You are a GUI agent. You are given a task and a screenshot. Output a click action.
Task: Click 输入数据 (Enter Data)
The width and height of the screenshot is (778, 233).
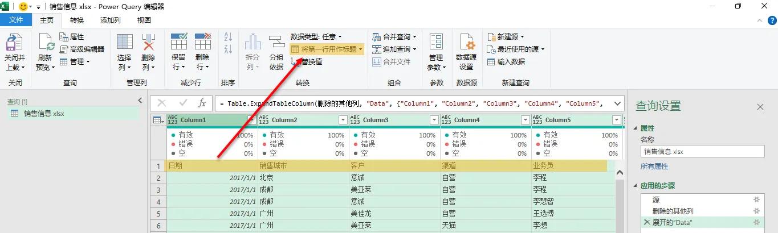coord(506,62)
